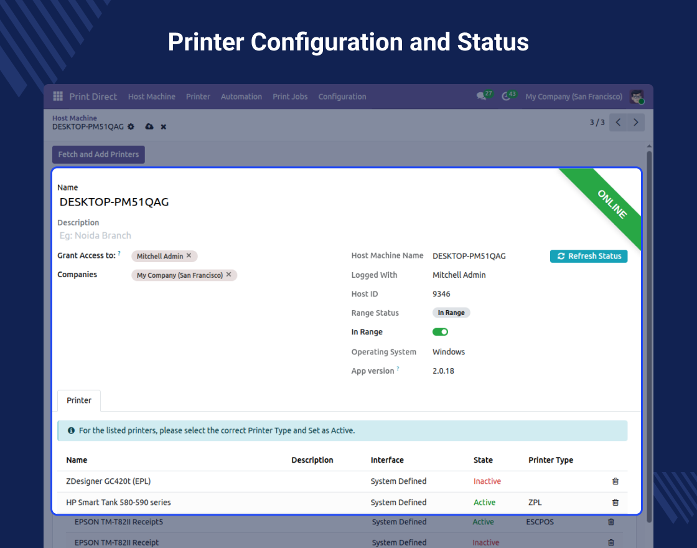This screenshot has width=697, height=548.
Task: Click the trash icon for EPSON TM-T82II Receipt5
Action: 610,522
